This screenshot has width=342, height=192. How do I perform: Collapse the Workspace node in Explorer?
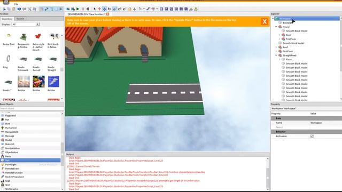tap(273, 19)
